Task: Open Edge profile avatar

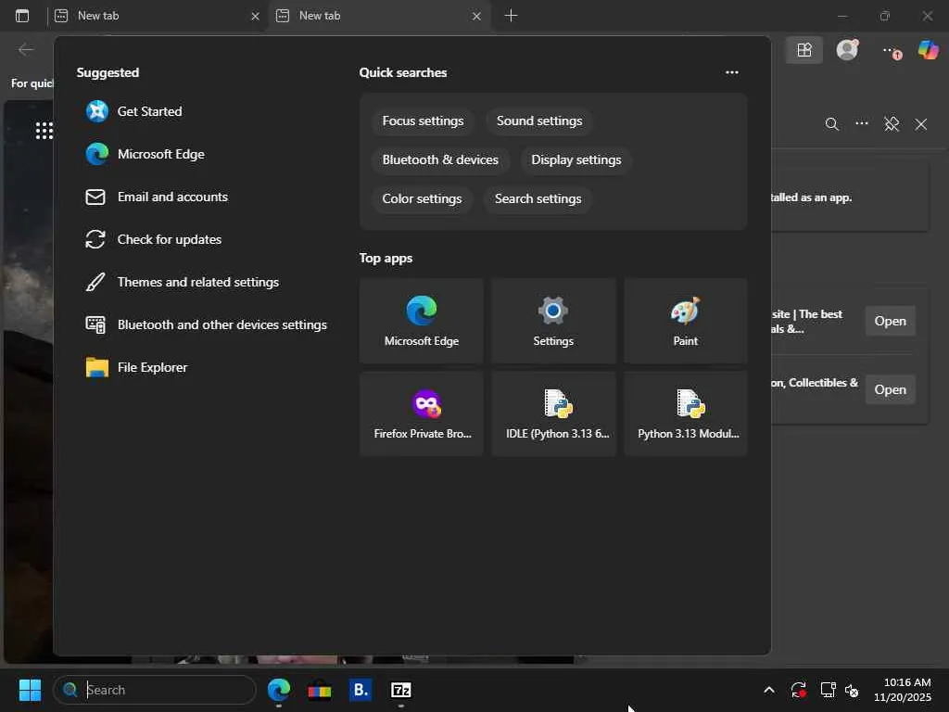Action: click(847, 50)
